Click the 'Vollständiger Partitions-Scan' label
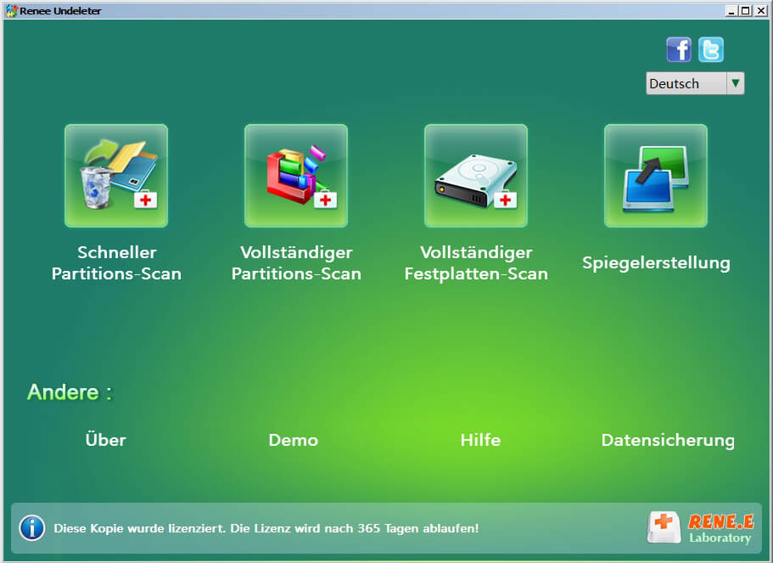The width and height of the screenshot is (773, 563). 296,263
